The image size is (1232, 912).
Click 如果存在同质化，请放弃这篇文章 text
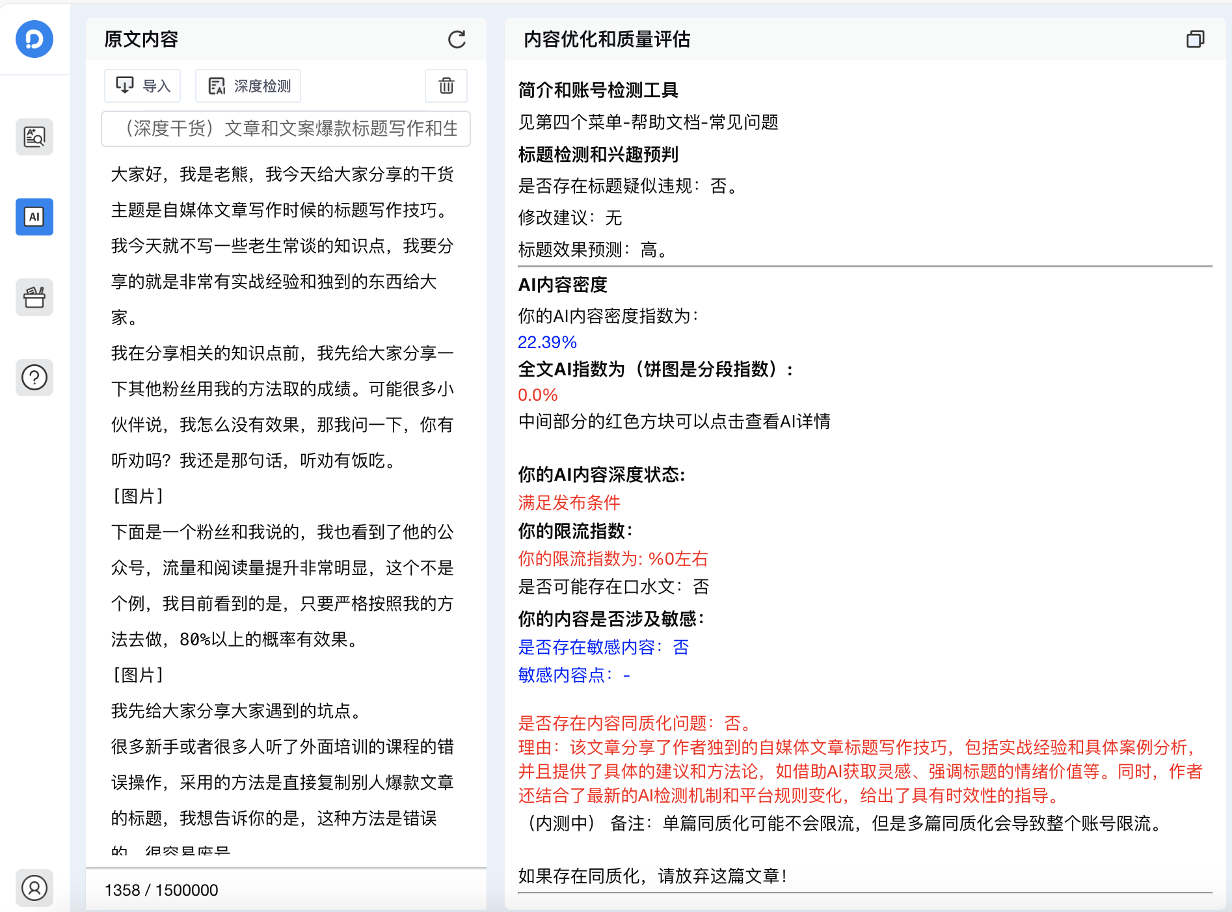(652, 876)
